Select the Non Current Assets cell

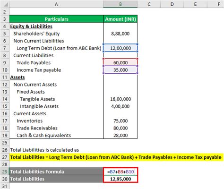(x=56, y=85)
